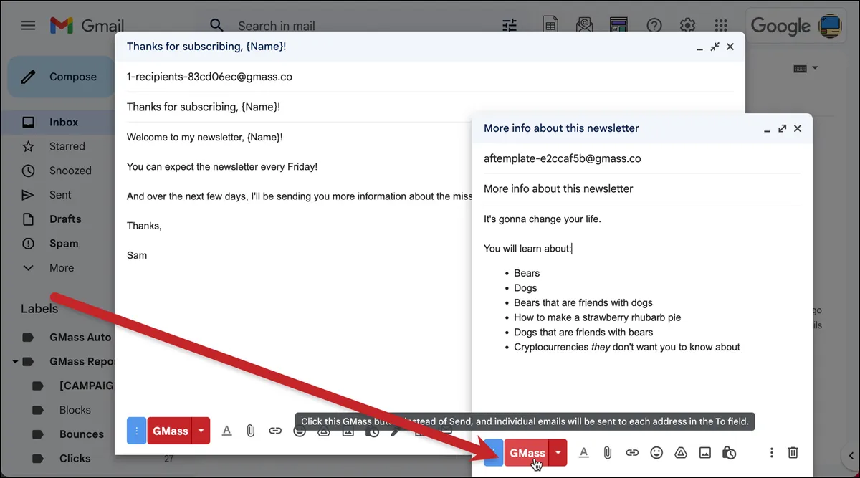This screenshot has width=860, height=478.
Task: Open Gmail support help icon
Action: point(654,26)
